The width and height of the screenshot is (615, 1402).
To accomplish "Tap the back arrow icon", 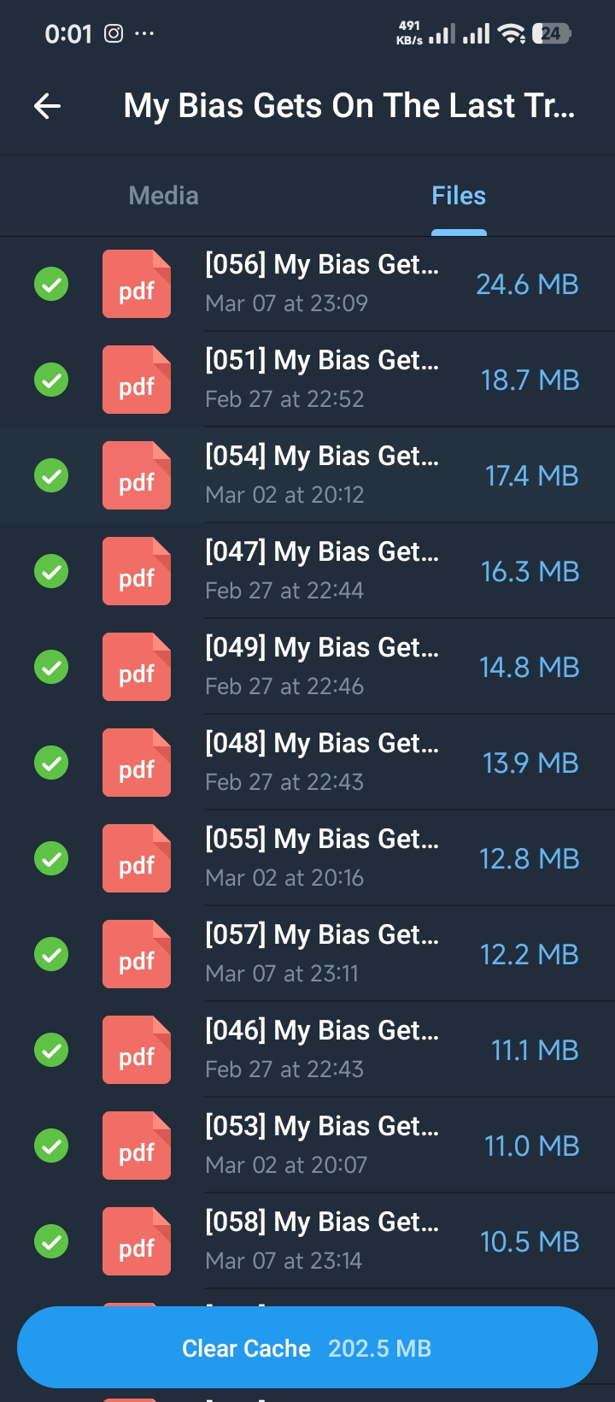I will point(48,106).
